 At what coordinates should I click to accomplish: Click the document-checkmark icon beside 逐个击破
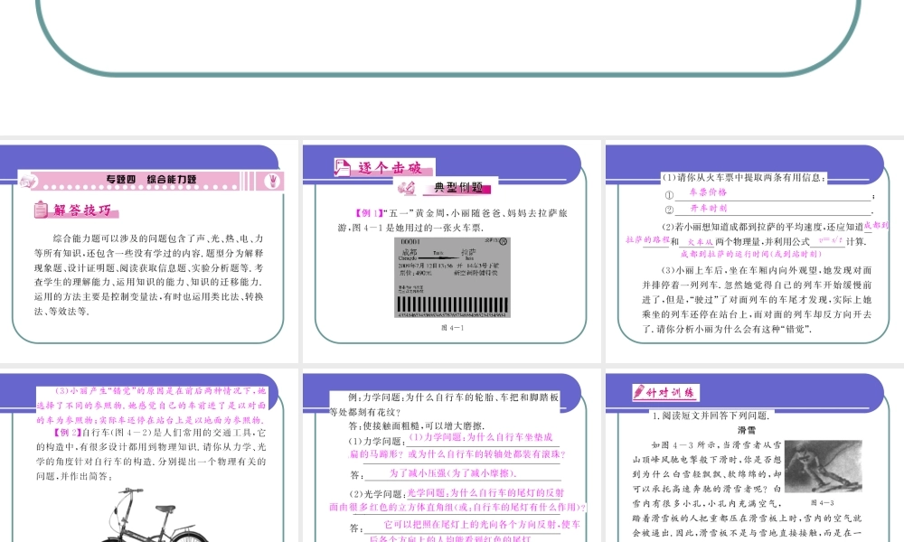tap(342, 168)
